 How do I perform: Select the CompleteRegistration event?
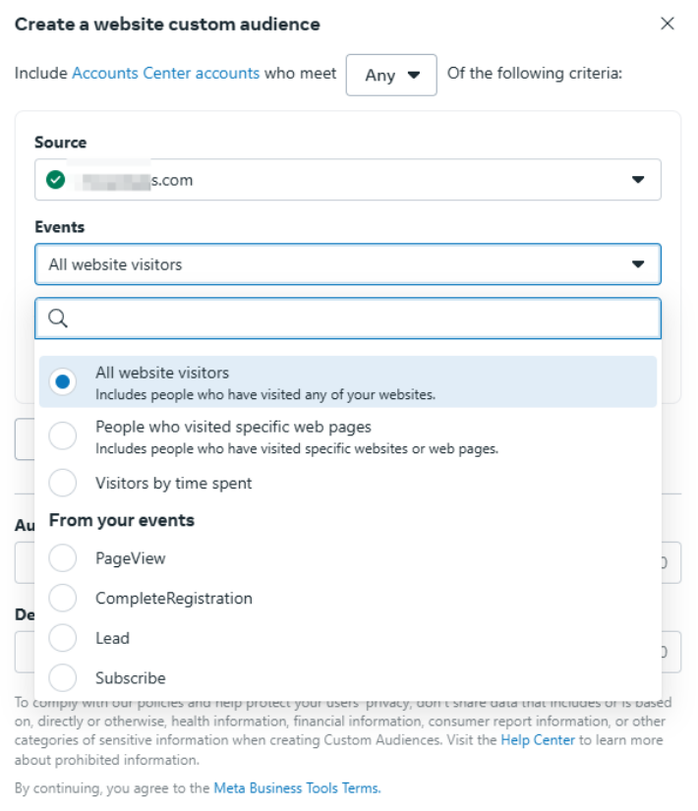[x=63, y=598]
